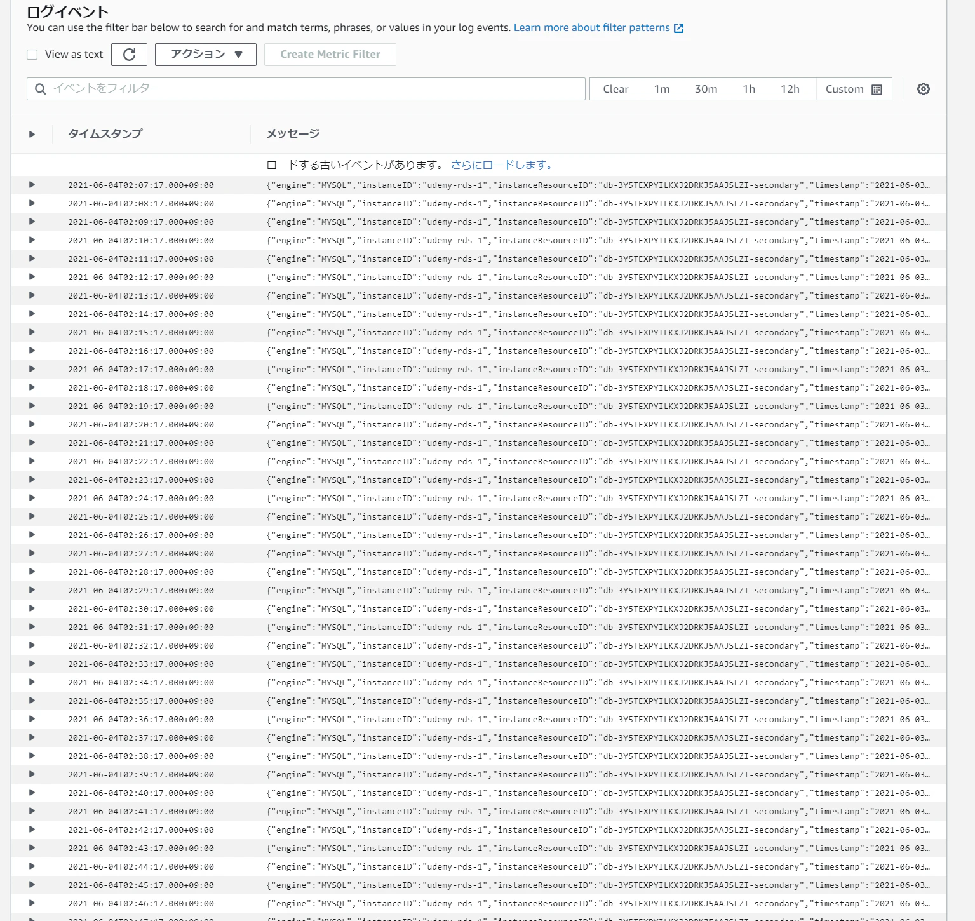Select timestamp 2021-06-04T02:15:17.000+09:00

click(141, 333)
